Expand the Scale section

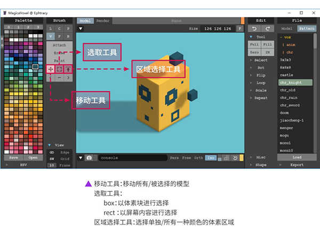[x=251, y=90]
